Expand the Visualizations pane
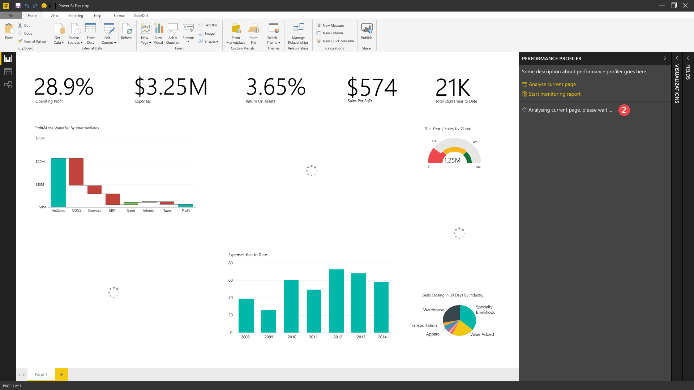 (677, 58)
